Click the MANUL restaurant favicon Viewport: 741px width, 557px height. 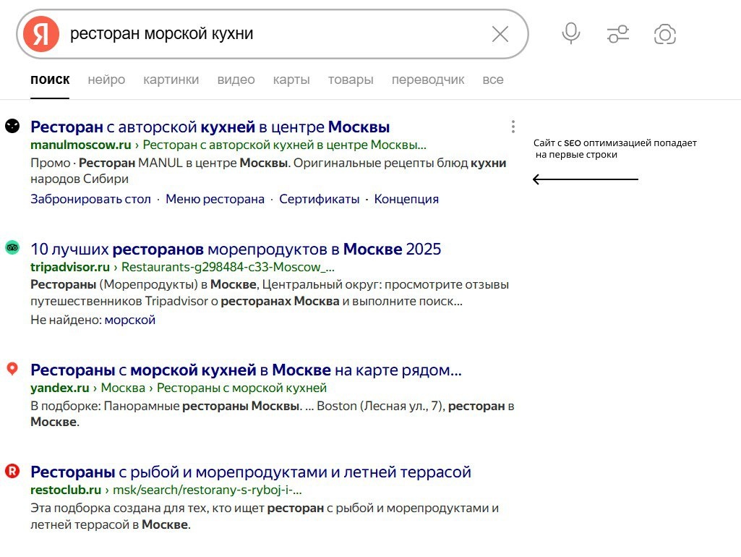click(x=12, y=127)
